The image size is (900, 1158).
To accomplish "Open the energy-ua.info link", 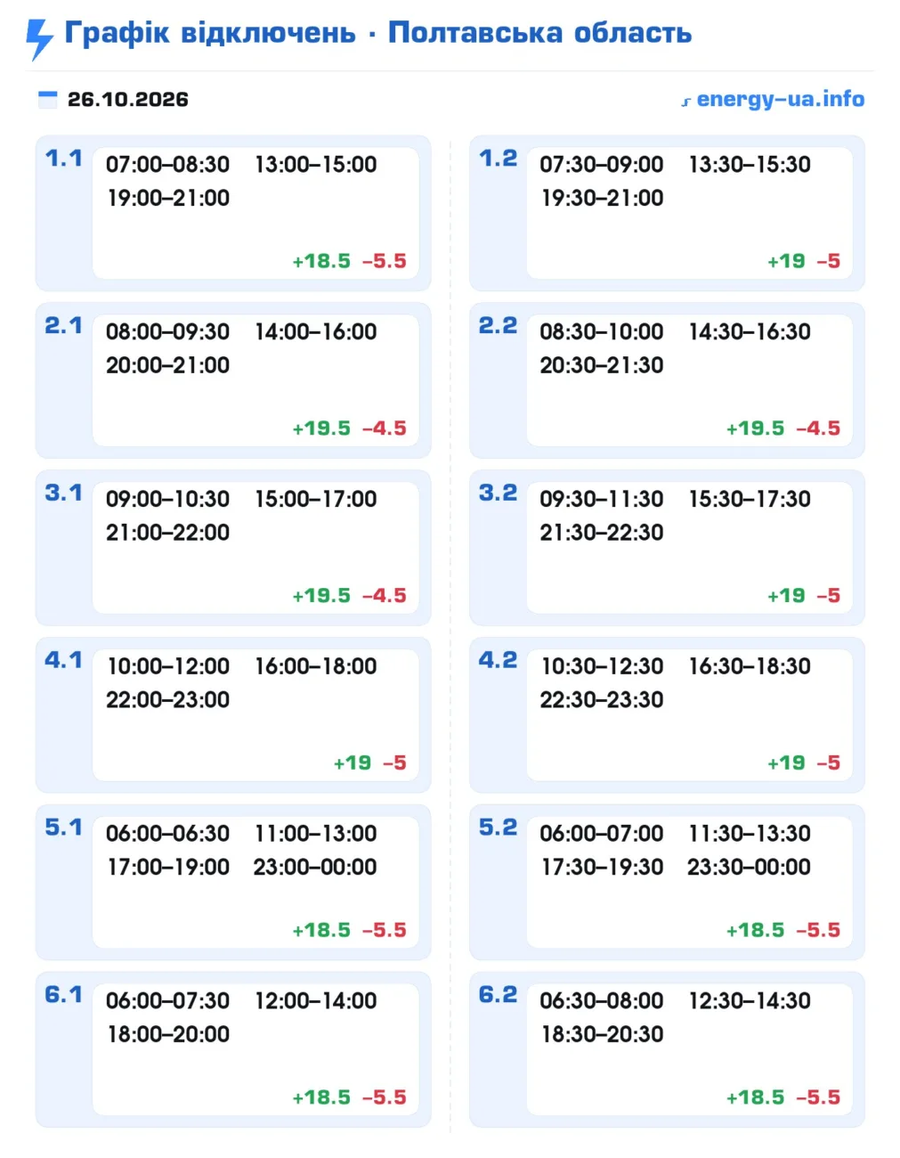I will coord(773,100).
